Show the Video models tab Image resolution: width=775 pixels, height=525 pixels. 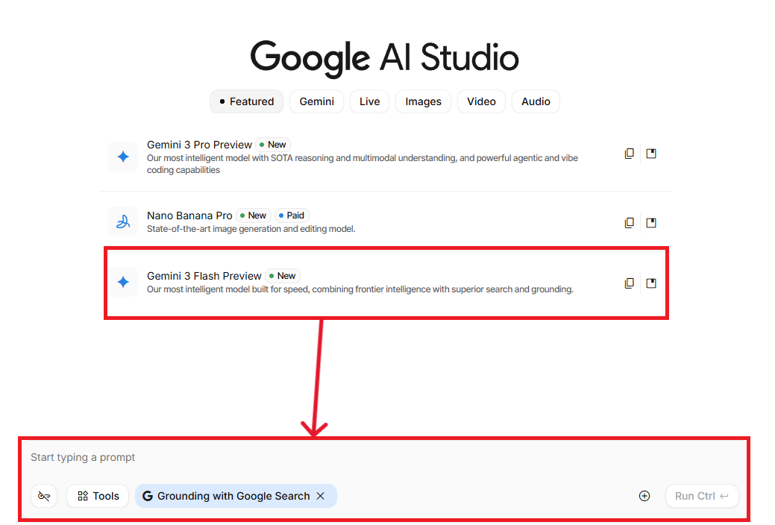pyautogui.click(x=481, y=101)
